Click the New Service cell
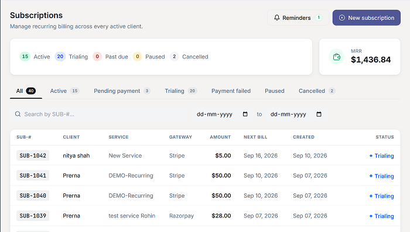 point(125,155)
